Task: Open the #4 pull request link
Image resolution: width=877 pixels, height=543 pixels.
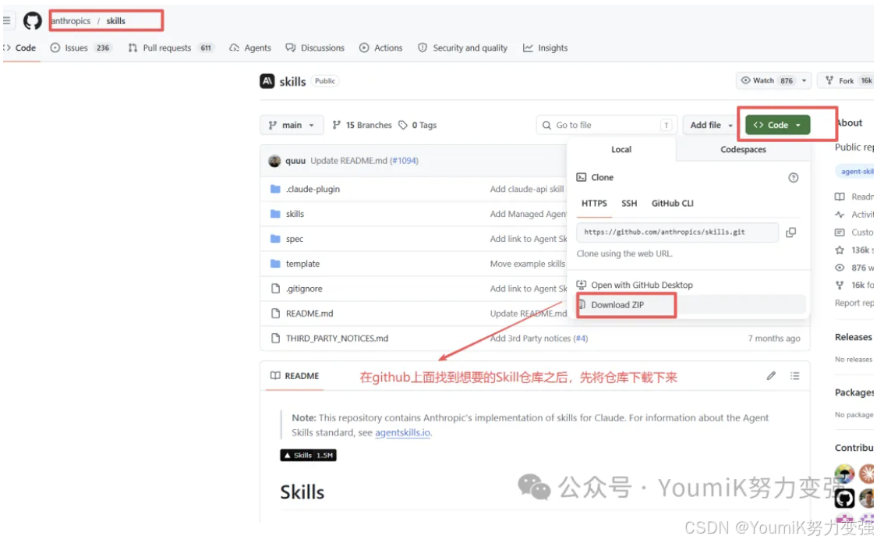Action: pos(581,338)
